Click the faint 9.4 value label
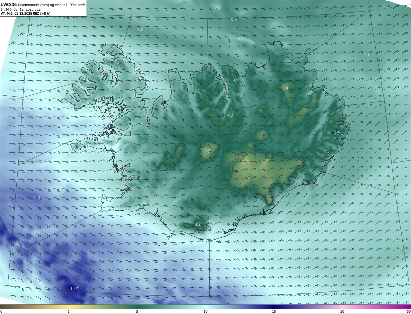The height and width of the screenshot is (314, 411). pos(26,299)
